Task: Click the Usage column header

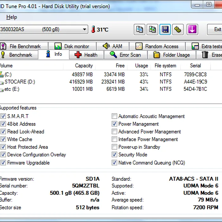Action: [139, 66]
